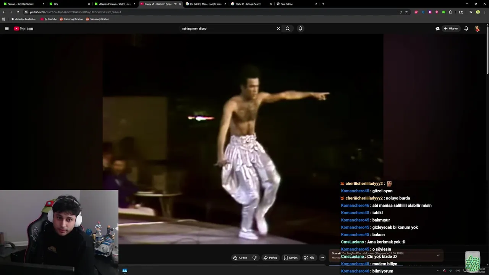Expand the next-up mix playlist chevron

(x=438, y=256)
